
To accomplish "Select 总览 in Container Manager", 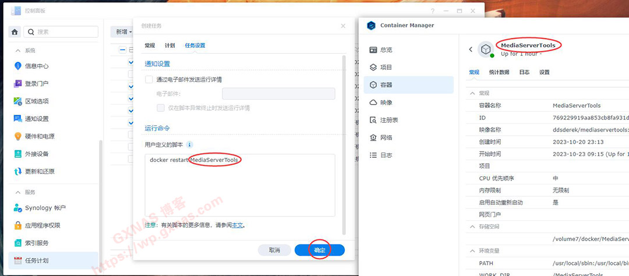I will tap(386, 50).
